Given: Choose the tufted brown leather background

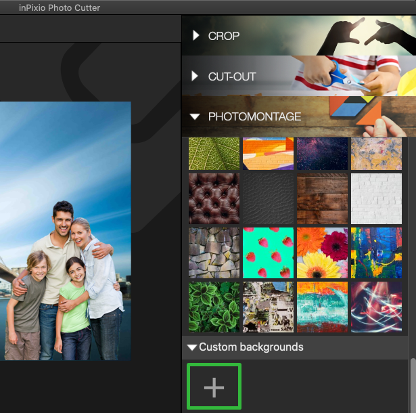Looking at the screenshot, I should (214, 198).
